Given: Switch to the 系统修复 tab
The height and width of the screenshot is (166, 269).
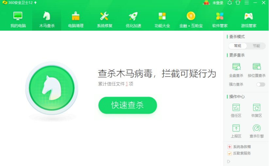Looking at the screenshot, I should [105, 20].
